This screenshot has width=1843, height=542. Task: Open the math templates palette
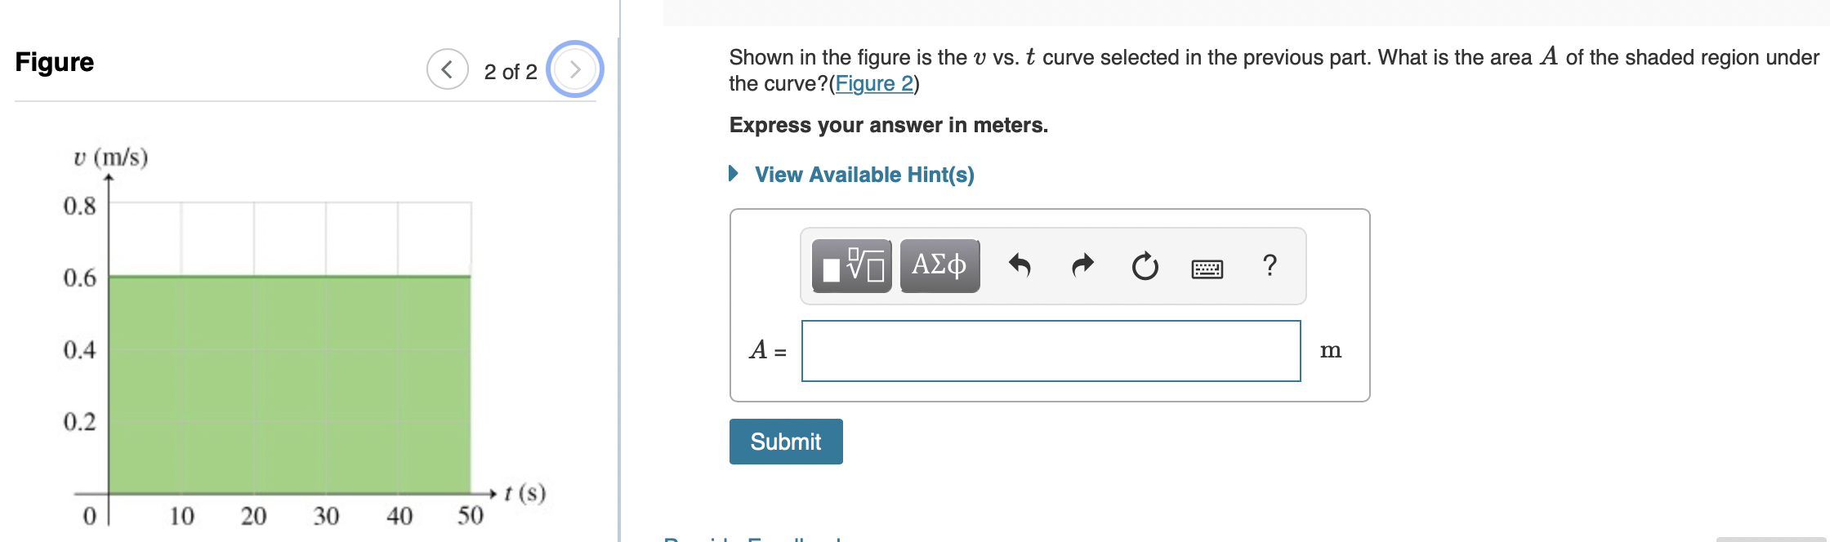852,266
